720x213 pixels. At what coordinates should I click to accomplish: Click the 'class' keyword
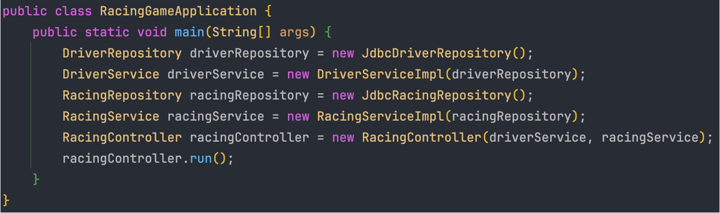[x=74, y=11]
